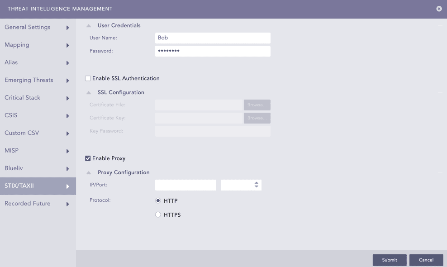Click the General Settings chevron arrow
447x267 pixels.
click(68, 27)
